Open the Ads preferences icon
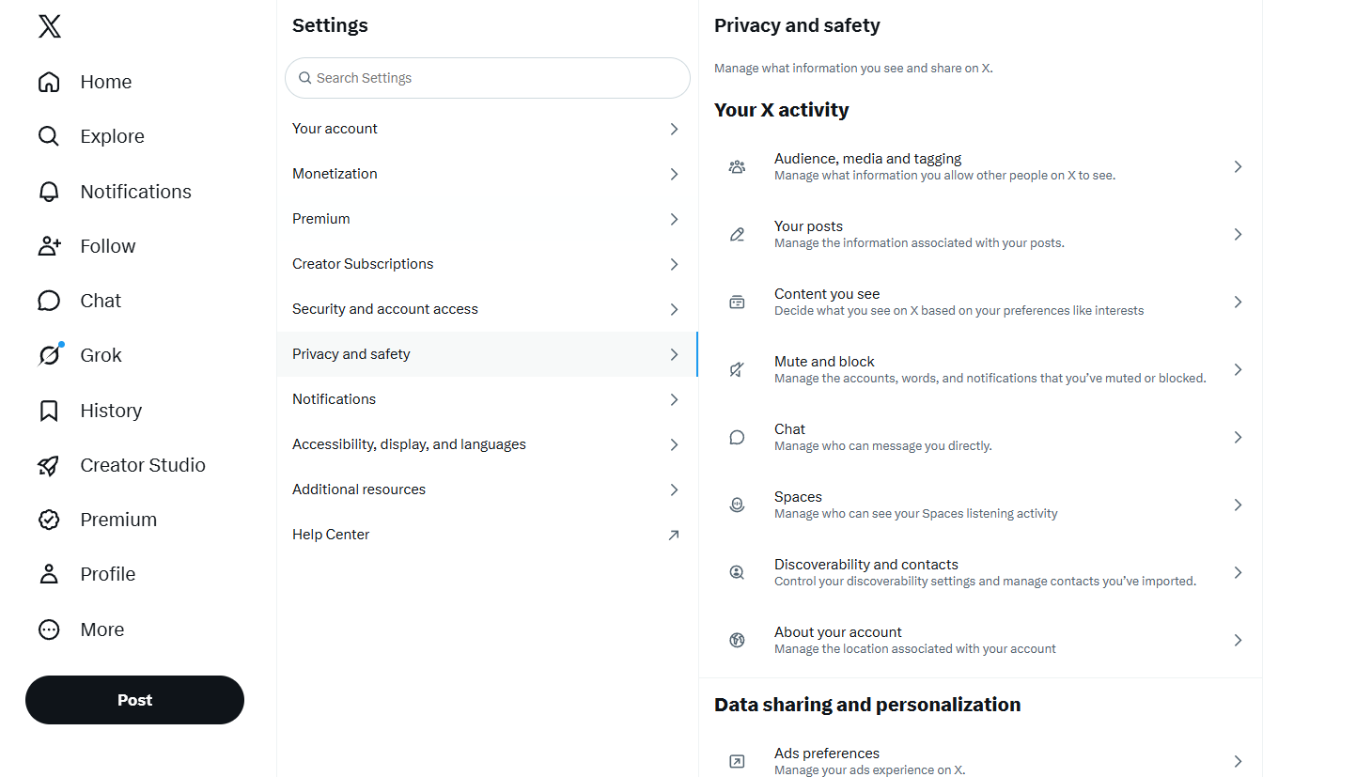This screenshot has height=777, width=1356. point(737,761)
